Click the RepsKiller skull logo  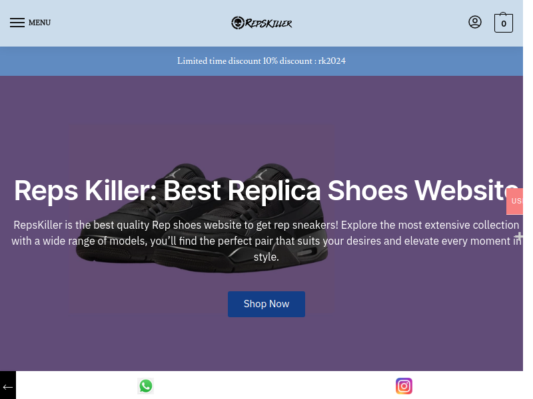point(261,23)
